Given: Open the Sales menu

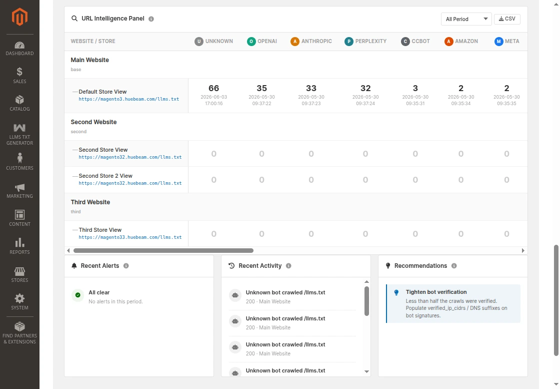Looking at the screenshot, I should point(19,76).
